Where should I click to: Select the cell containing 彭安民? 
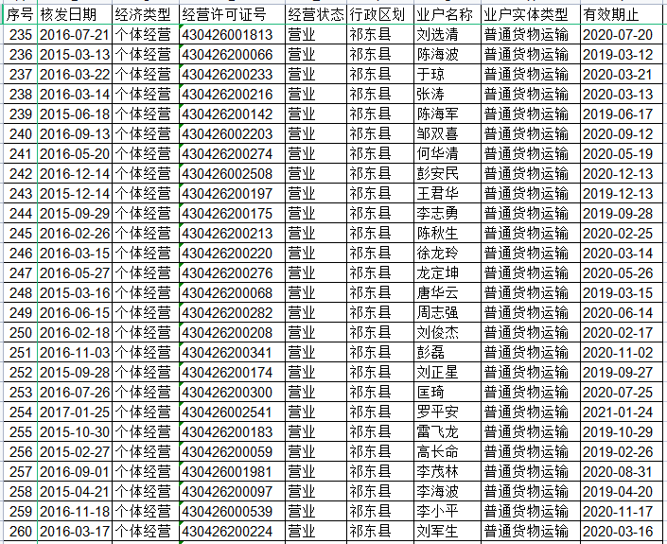437,173
